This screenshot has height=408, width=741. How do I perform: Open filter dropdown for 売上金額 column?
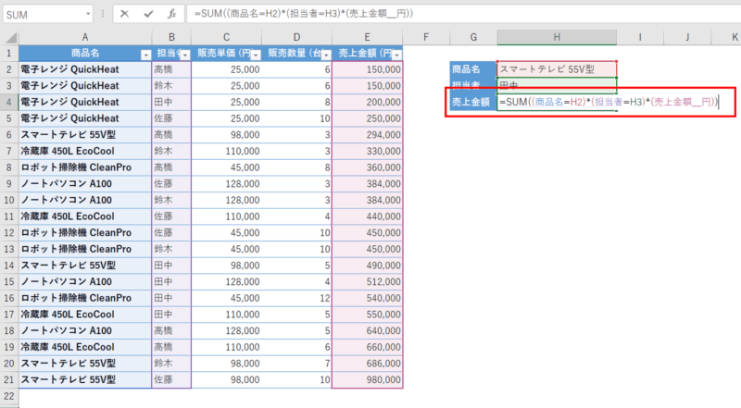point(396,55)
